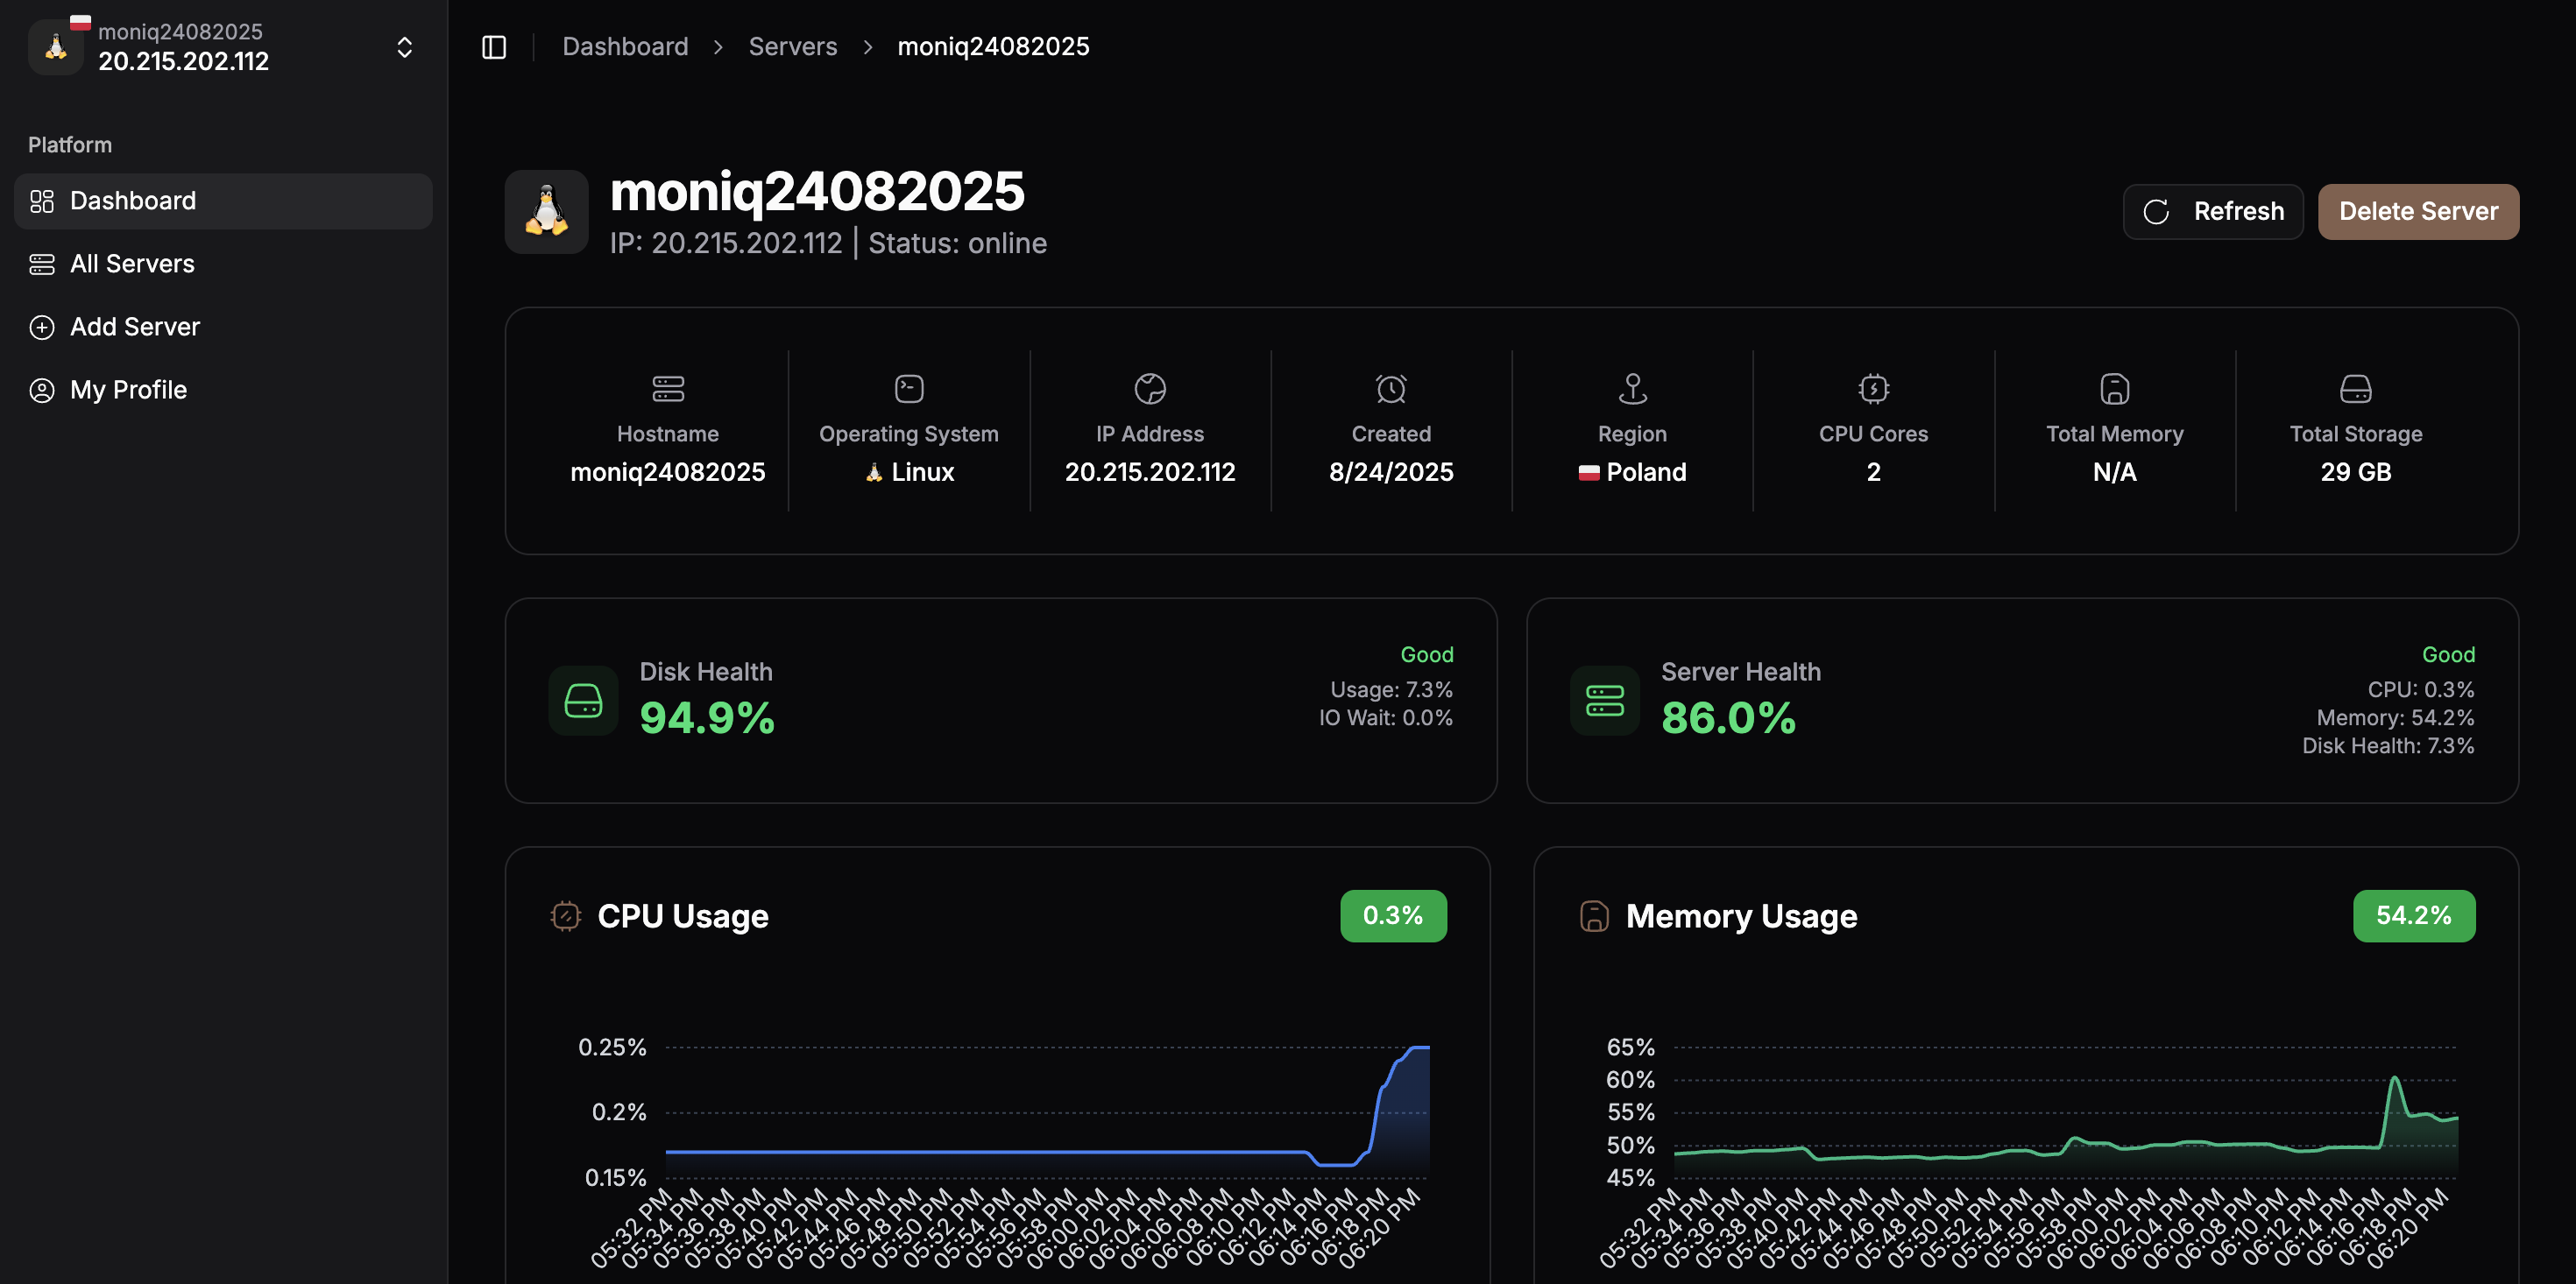The height and width of the screenshot is (1284, 2576).
Task: Click the Dashboard grid icon in sidebar
Action: (42, 201)
